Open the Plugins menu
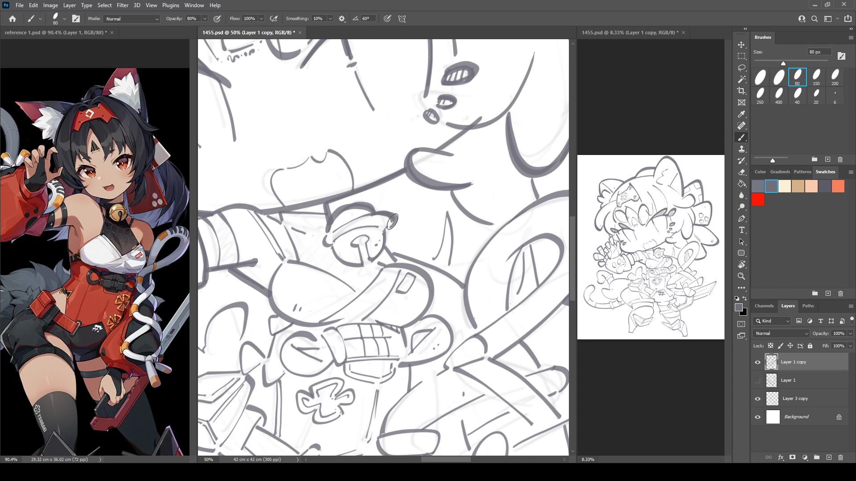Screen dimensions: 856x481 (170, 5)
